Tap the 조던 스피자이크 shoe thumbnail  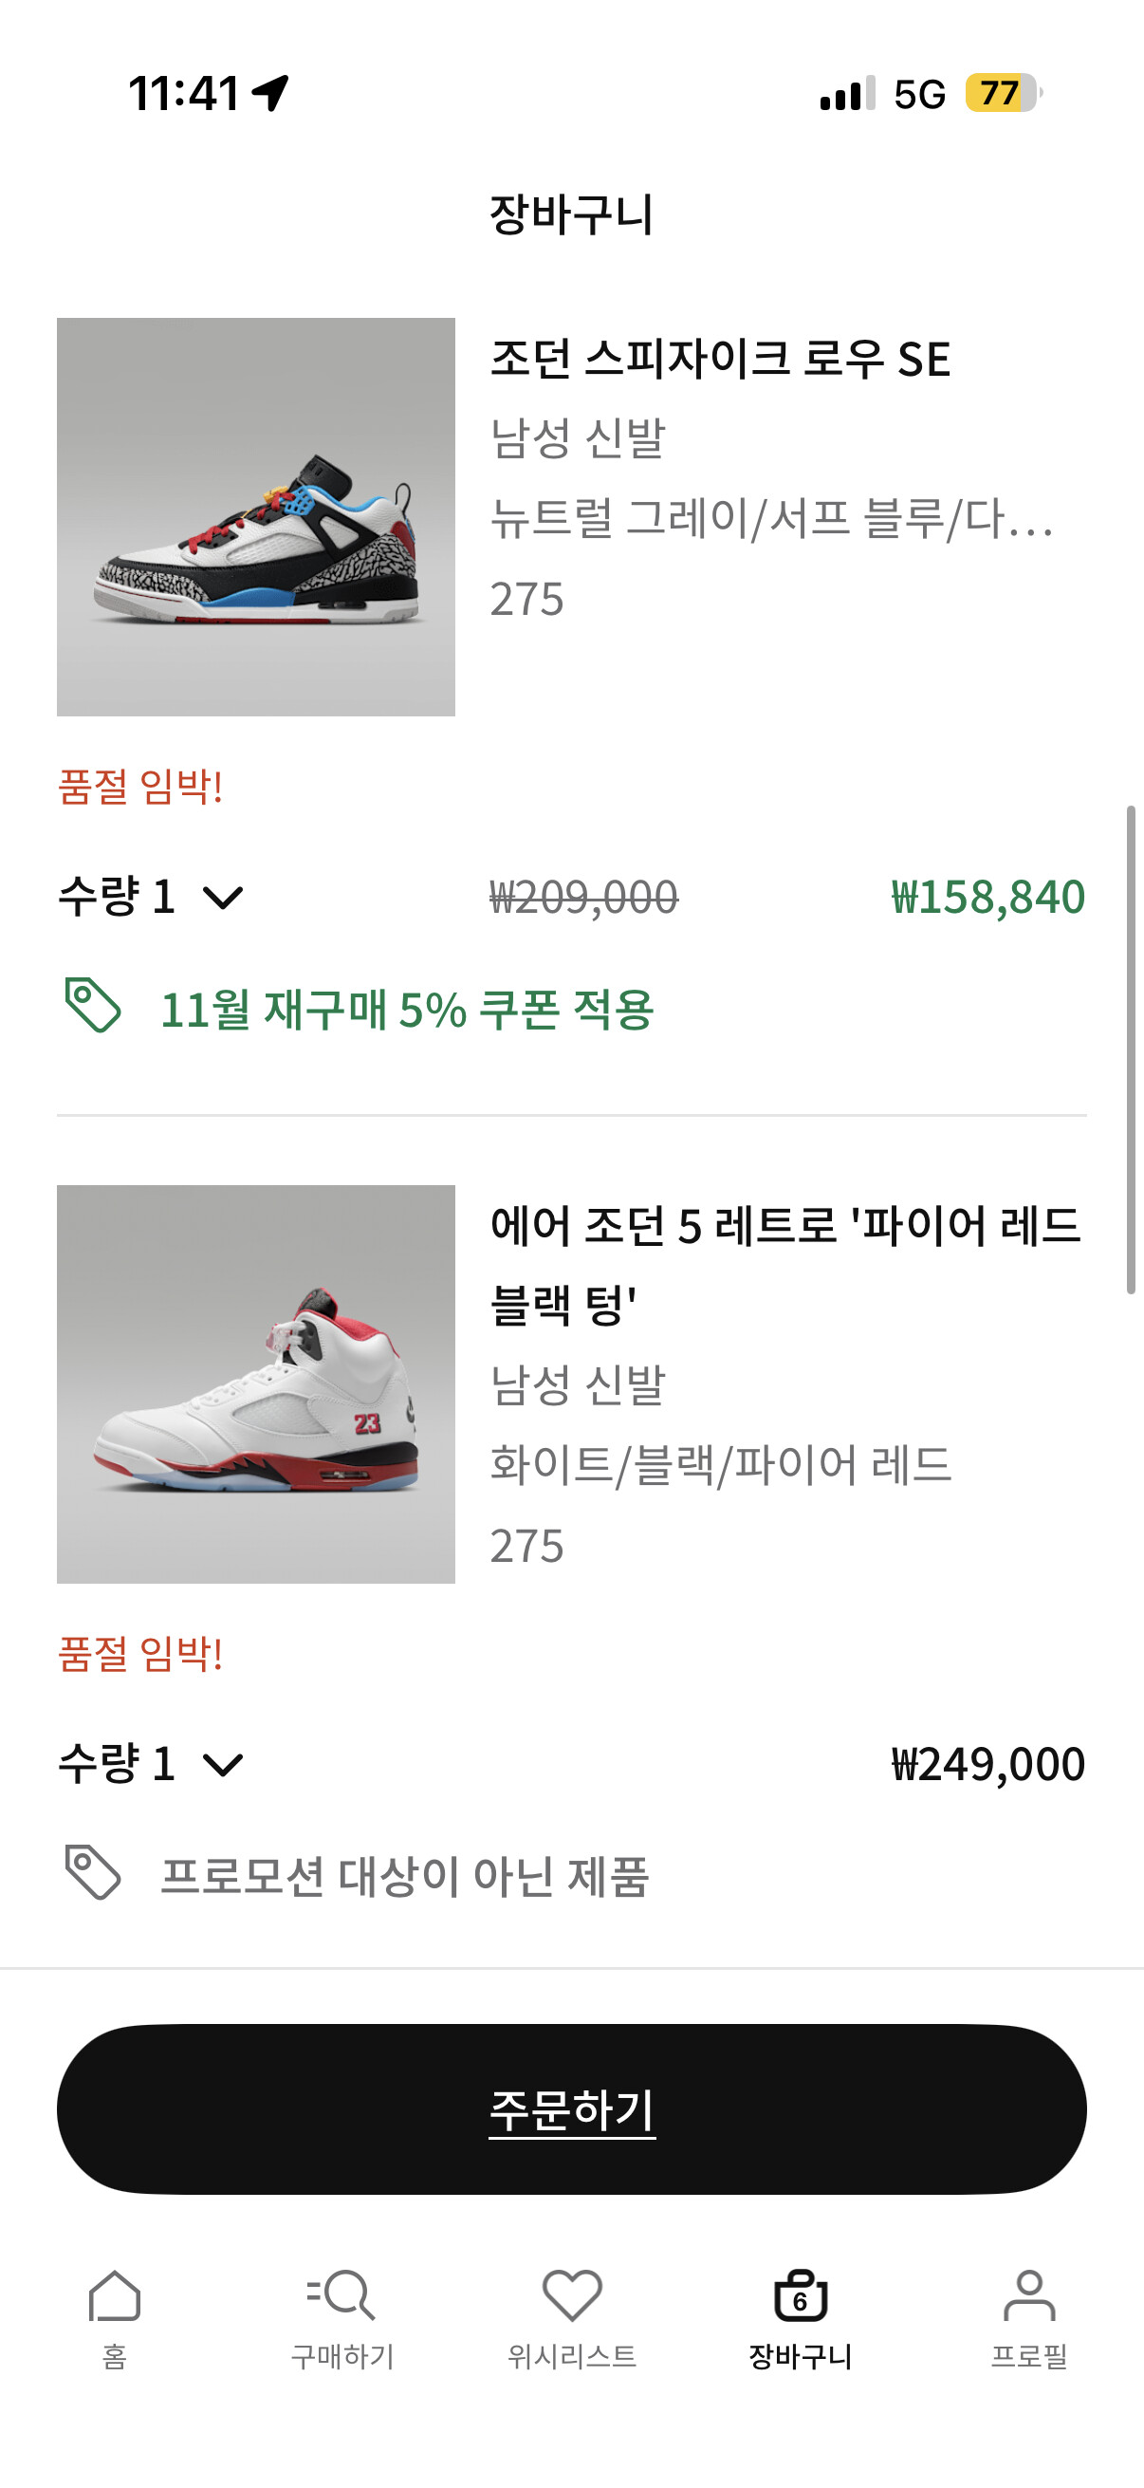click(x=256, y=517)
